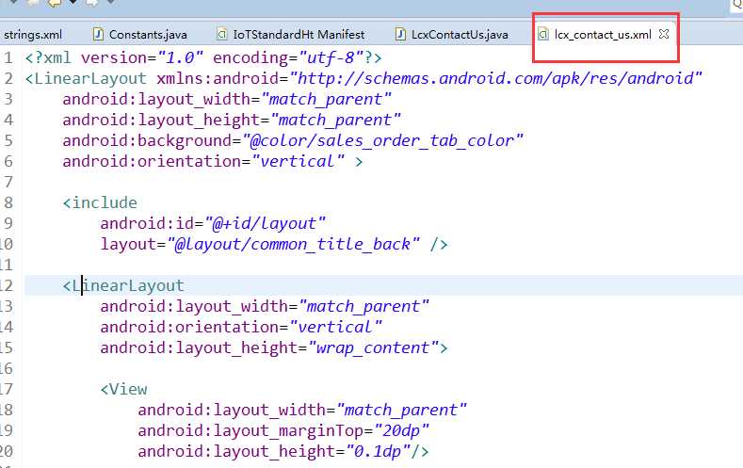Click the Java file icon on Constants.java tab
The height and width of the screenshot is (468, 743).
point(98,34)
